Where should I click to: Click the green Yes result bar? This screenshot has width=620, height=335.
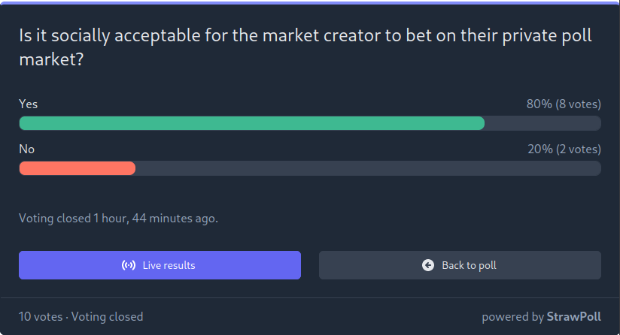coord(252,123)
